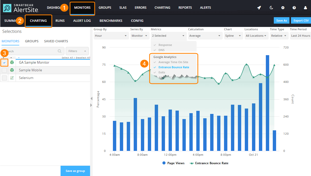This screenshot has height=176, width=311.
Task: Open the user account icon
Action: (305, 8)
